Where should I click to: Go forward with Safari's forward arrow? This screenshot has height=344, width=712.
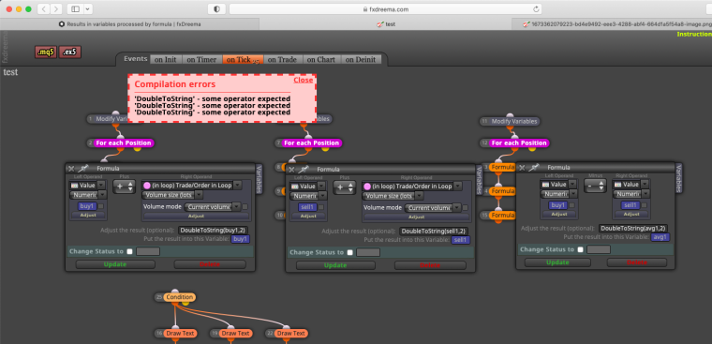56,9
